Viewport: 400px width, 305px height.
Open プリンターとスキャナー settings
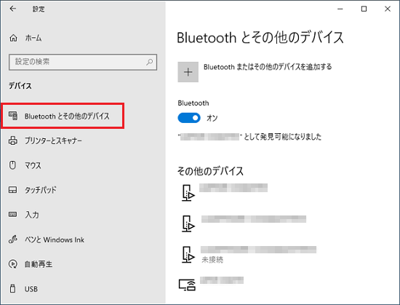53,140
